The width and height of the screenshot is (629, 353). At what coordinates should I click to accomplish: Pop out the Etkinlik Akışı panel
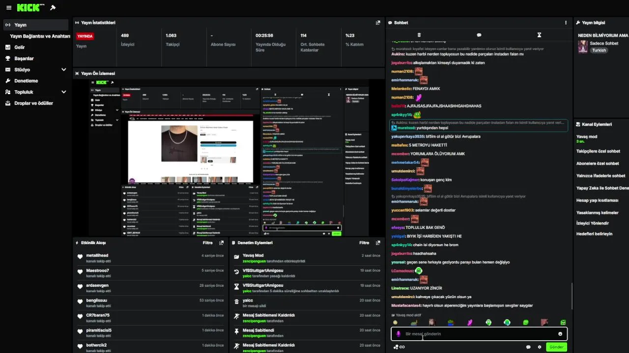222,243
